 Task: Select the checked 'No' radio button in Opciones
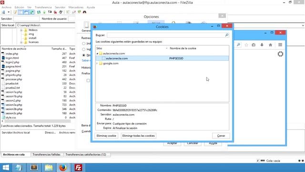[84, 55]
